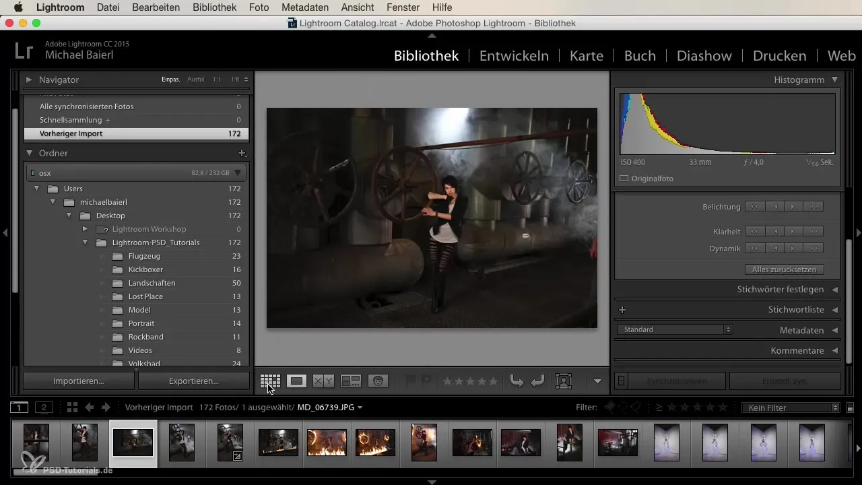Rotate the photo counterclockwise
The image size is (862, 485).
click(x=517, y=381)
